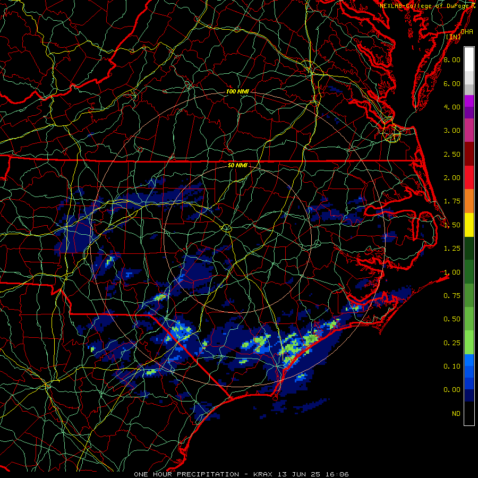The image size is (478, 478).
Task: Click the 0.00 scale label
Action: 452,390
